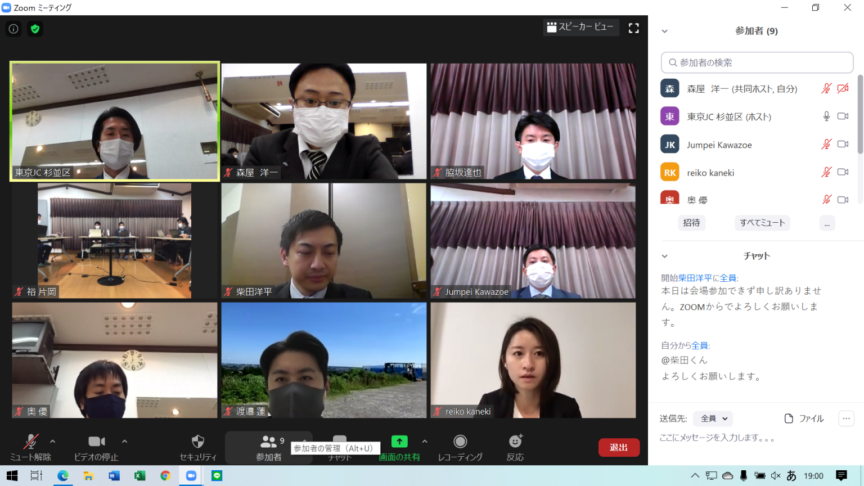The width and height of the screenshot is (864, 486).
Task: Open the reactions emoji menu
Action: (x=515, y=447)
